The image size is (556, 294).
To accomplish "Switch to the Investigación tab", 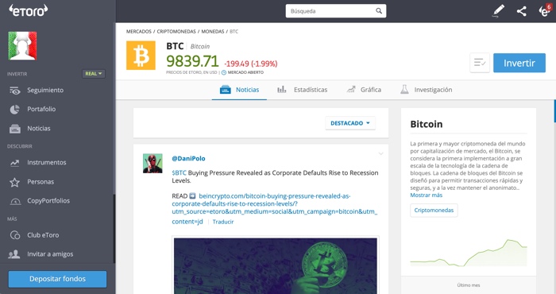I will 427,90.
